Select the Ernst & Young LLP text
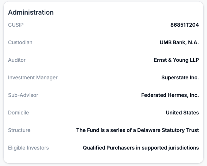 coord(176,60)
